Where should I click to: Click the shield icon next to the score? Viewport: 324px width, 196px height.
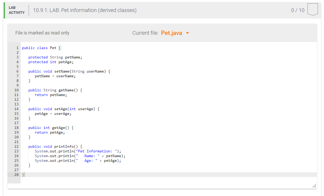(312, 10)
